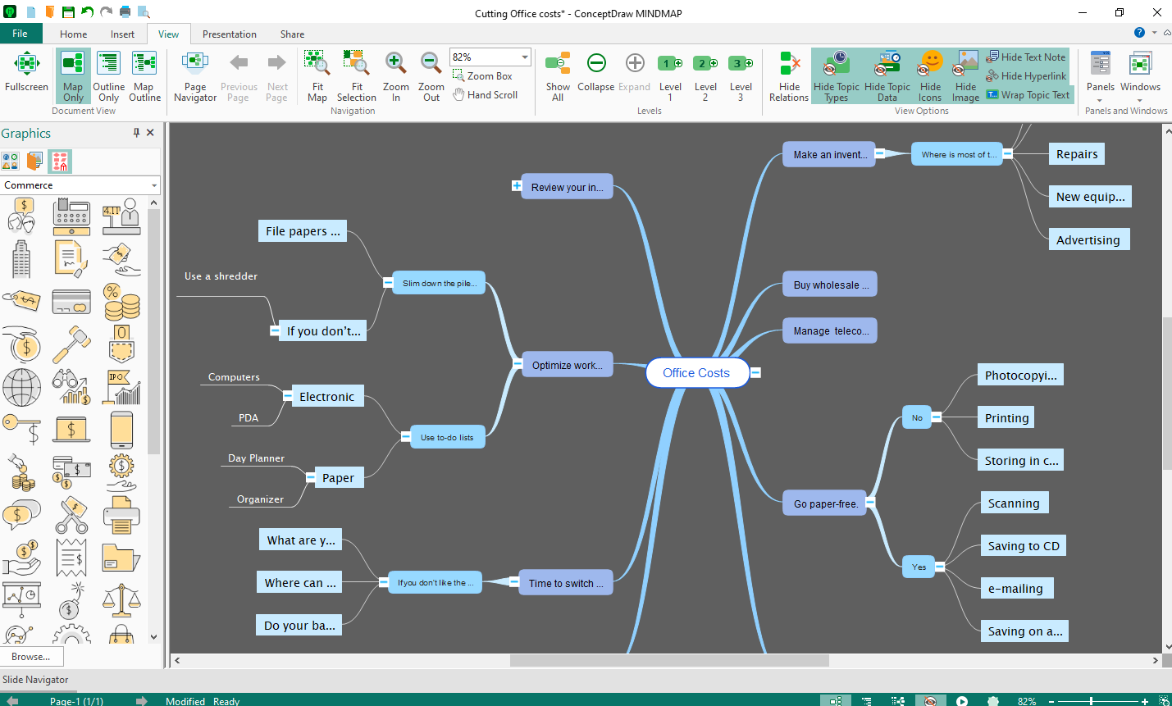This screenshot has height=706, width=1172.
Task: Click the Print icon in title bar
Action: tap(125, 12)
